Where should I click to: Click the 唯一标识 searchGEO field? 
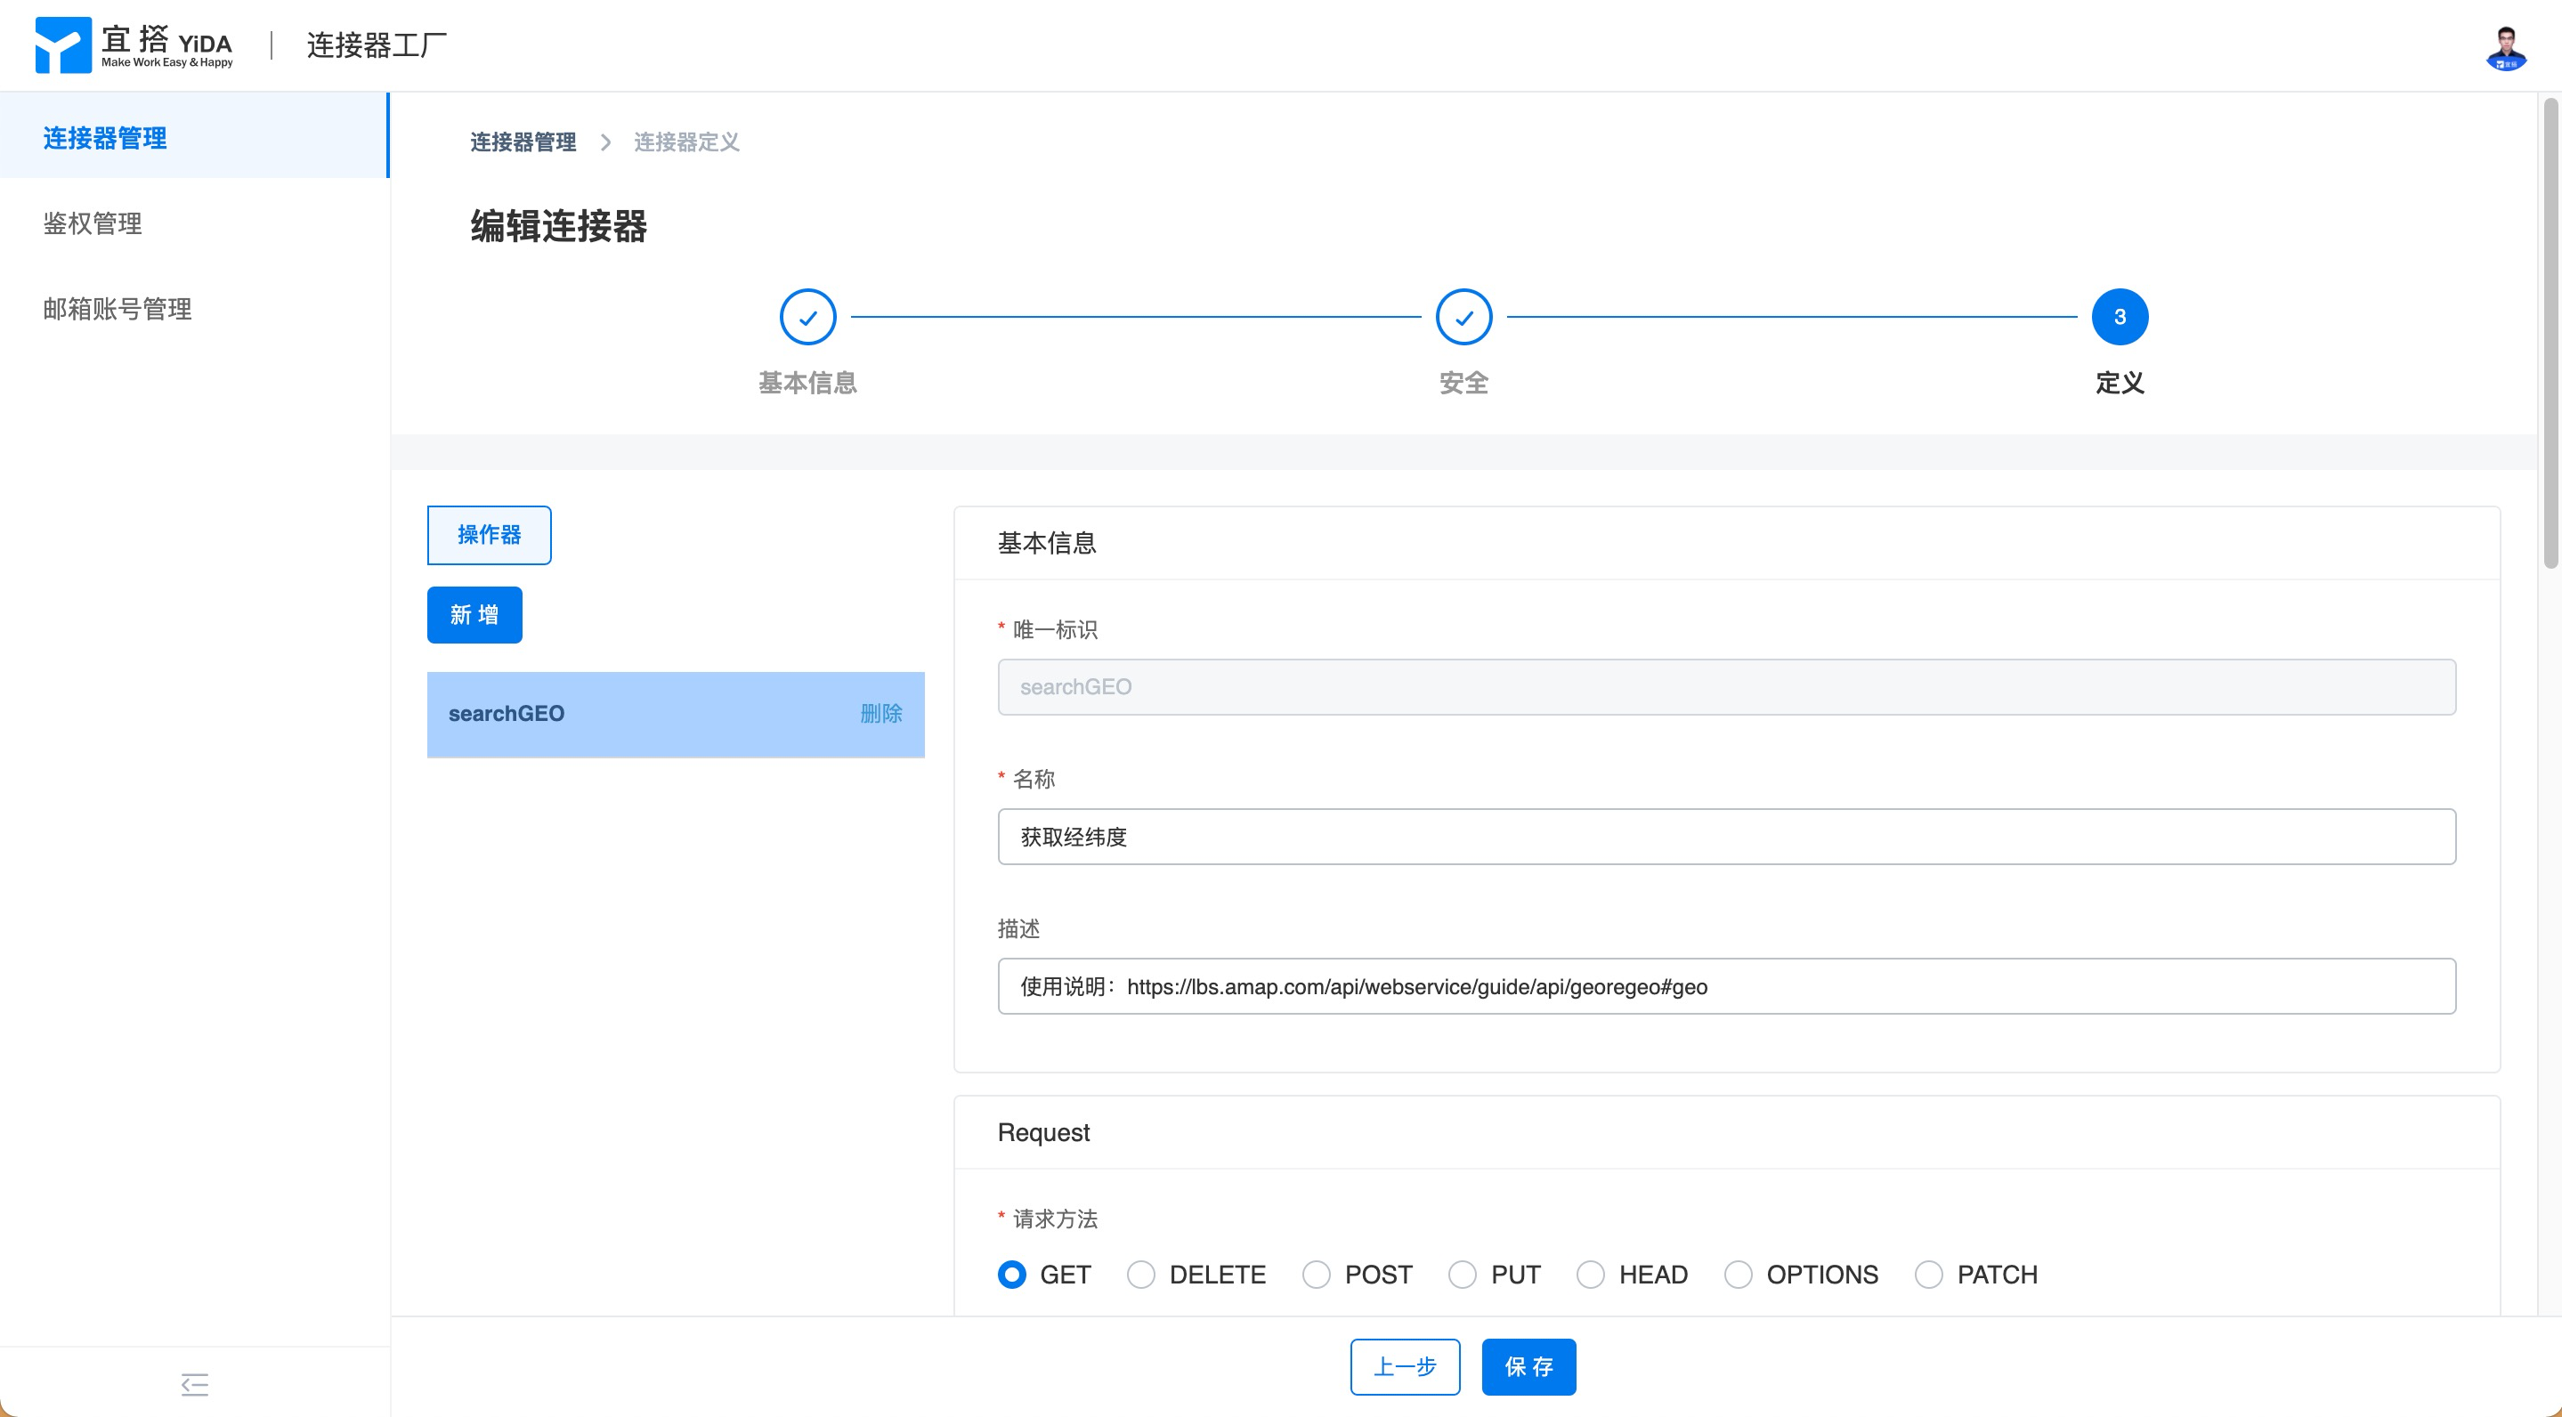pos(1727,686)
